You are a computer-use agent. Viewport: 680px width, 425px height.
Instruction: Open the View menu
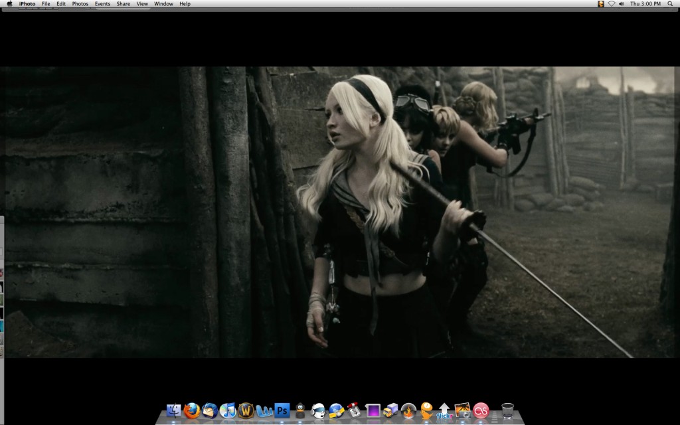click(142, 3)
